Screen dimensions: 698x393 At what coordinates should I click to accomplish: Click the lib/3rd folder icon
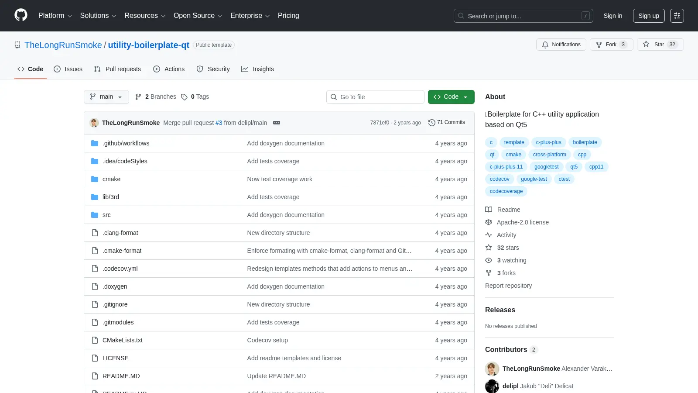95,197
